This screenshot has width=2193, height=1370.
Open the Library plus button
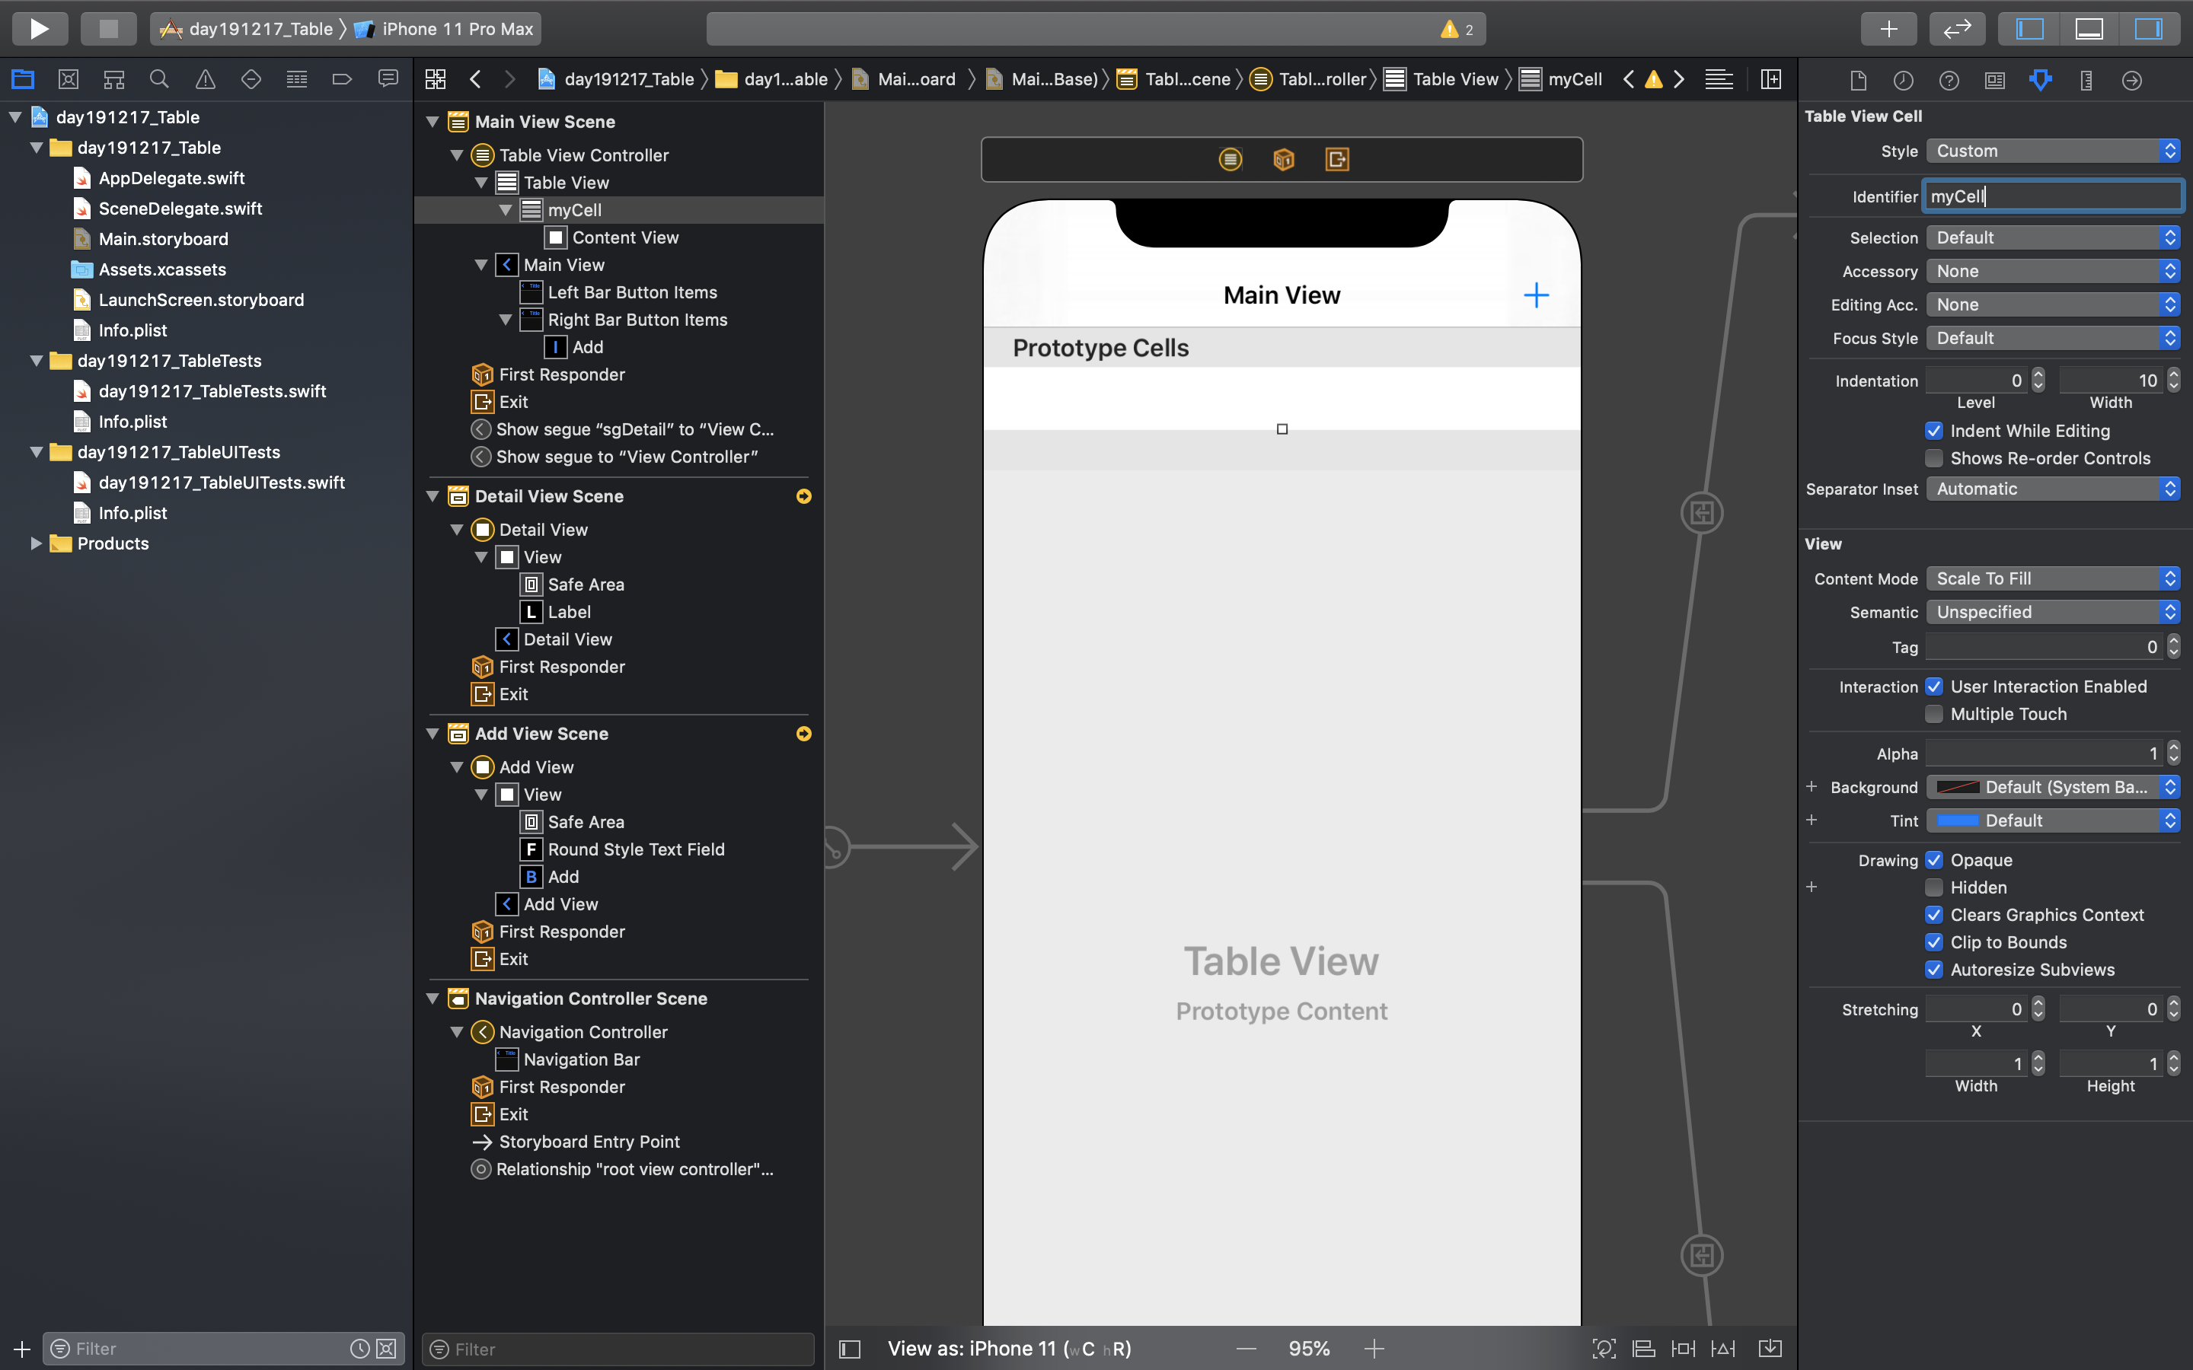tap(1888, 29)
